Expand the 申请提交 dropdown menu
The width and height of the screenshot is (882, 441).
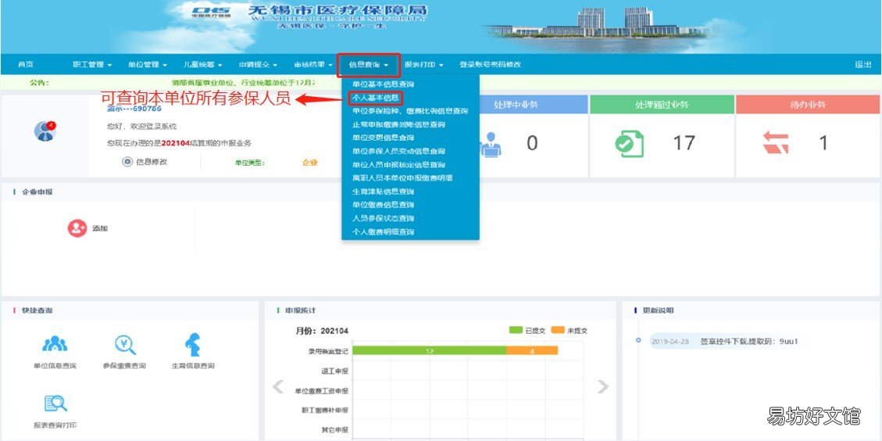258,65
